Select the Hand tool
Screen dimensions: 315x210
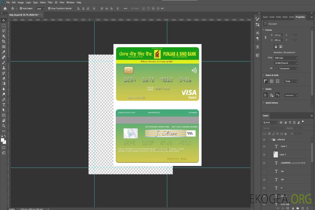pos(3,120)
